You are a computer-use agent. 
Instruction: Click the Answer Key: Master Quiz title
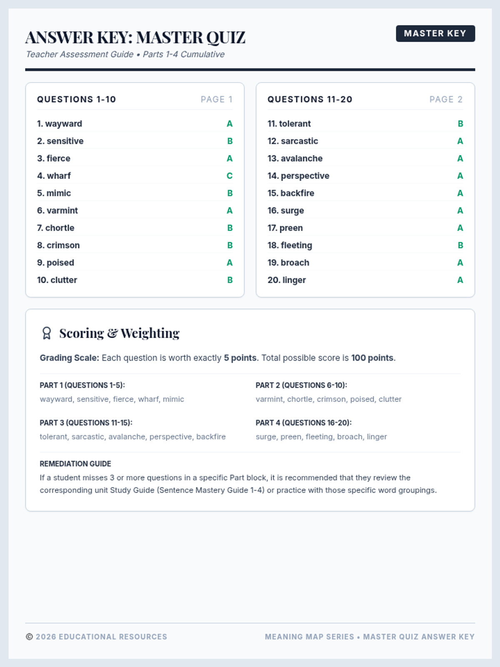[135, 38]
